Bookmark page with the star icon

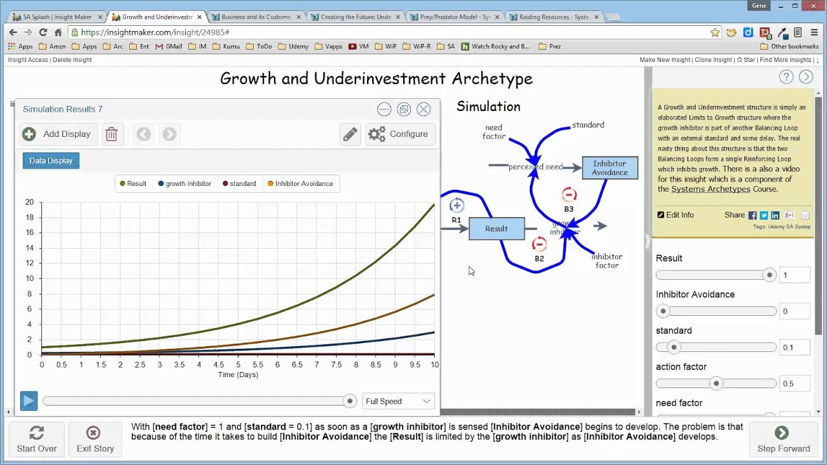pos(715,32)
